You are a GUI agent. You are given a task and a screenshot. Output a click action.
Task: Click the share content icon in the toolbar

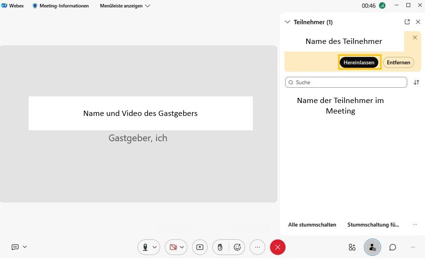(200, 247)
